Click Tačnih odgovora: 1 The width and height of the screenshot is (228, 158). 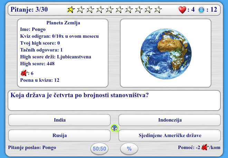41,50
